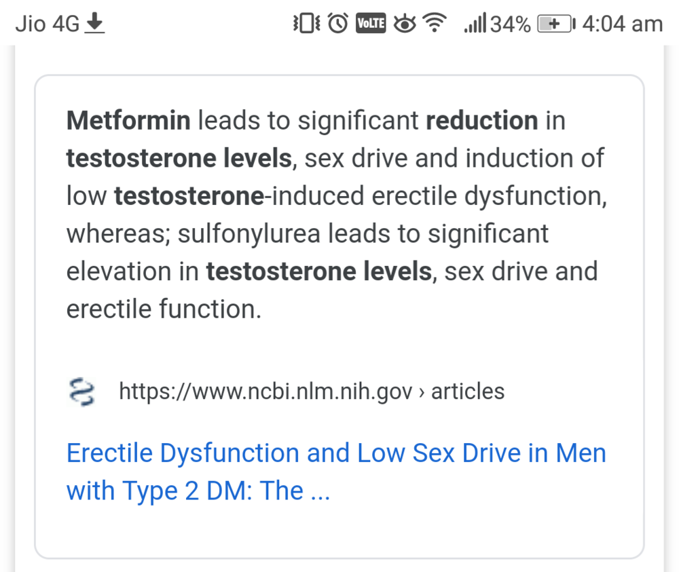Tap the vibrate mode icon

[305, 24]
